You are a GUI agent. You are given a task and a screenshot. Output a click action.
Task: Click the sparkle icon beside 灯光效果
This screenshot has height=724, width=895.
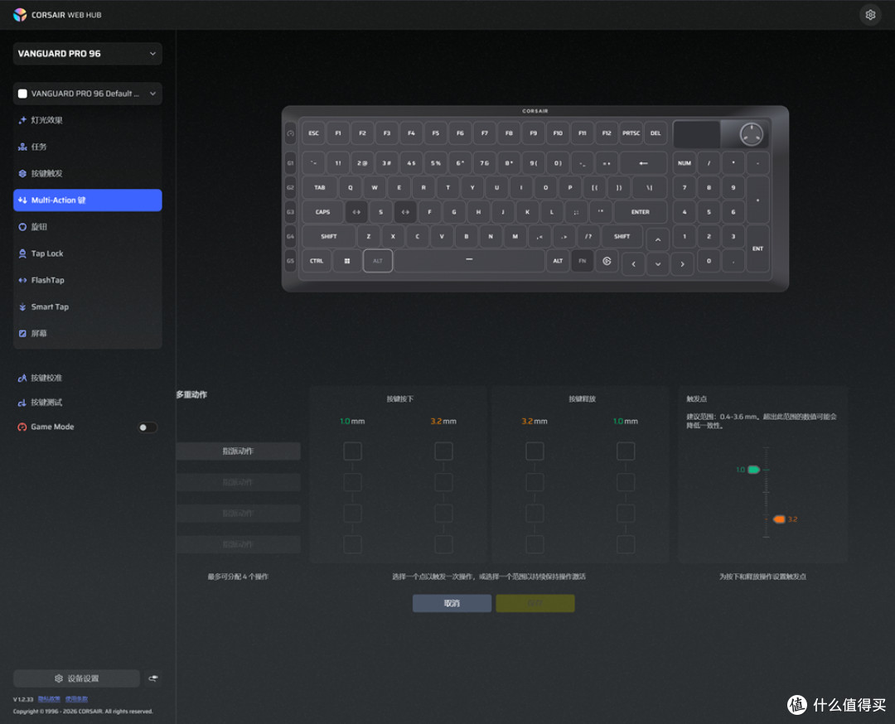pyautogui.click(x=22, y=120)
